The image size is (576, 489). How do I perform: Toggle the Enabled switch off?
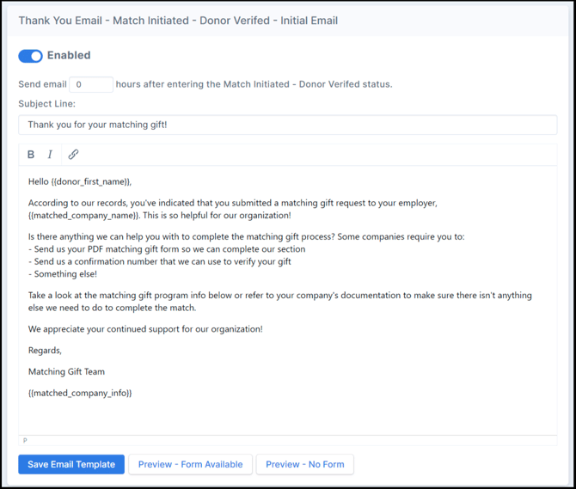coord(30,56)
